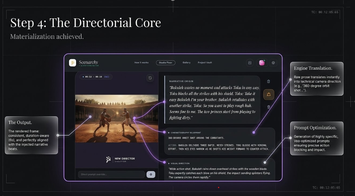Click the clipboard icon beside Narrative Origin
The height and width of the screenshot is (196, 355).
pos(269,82)
